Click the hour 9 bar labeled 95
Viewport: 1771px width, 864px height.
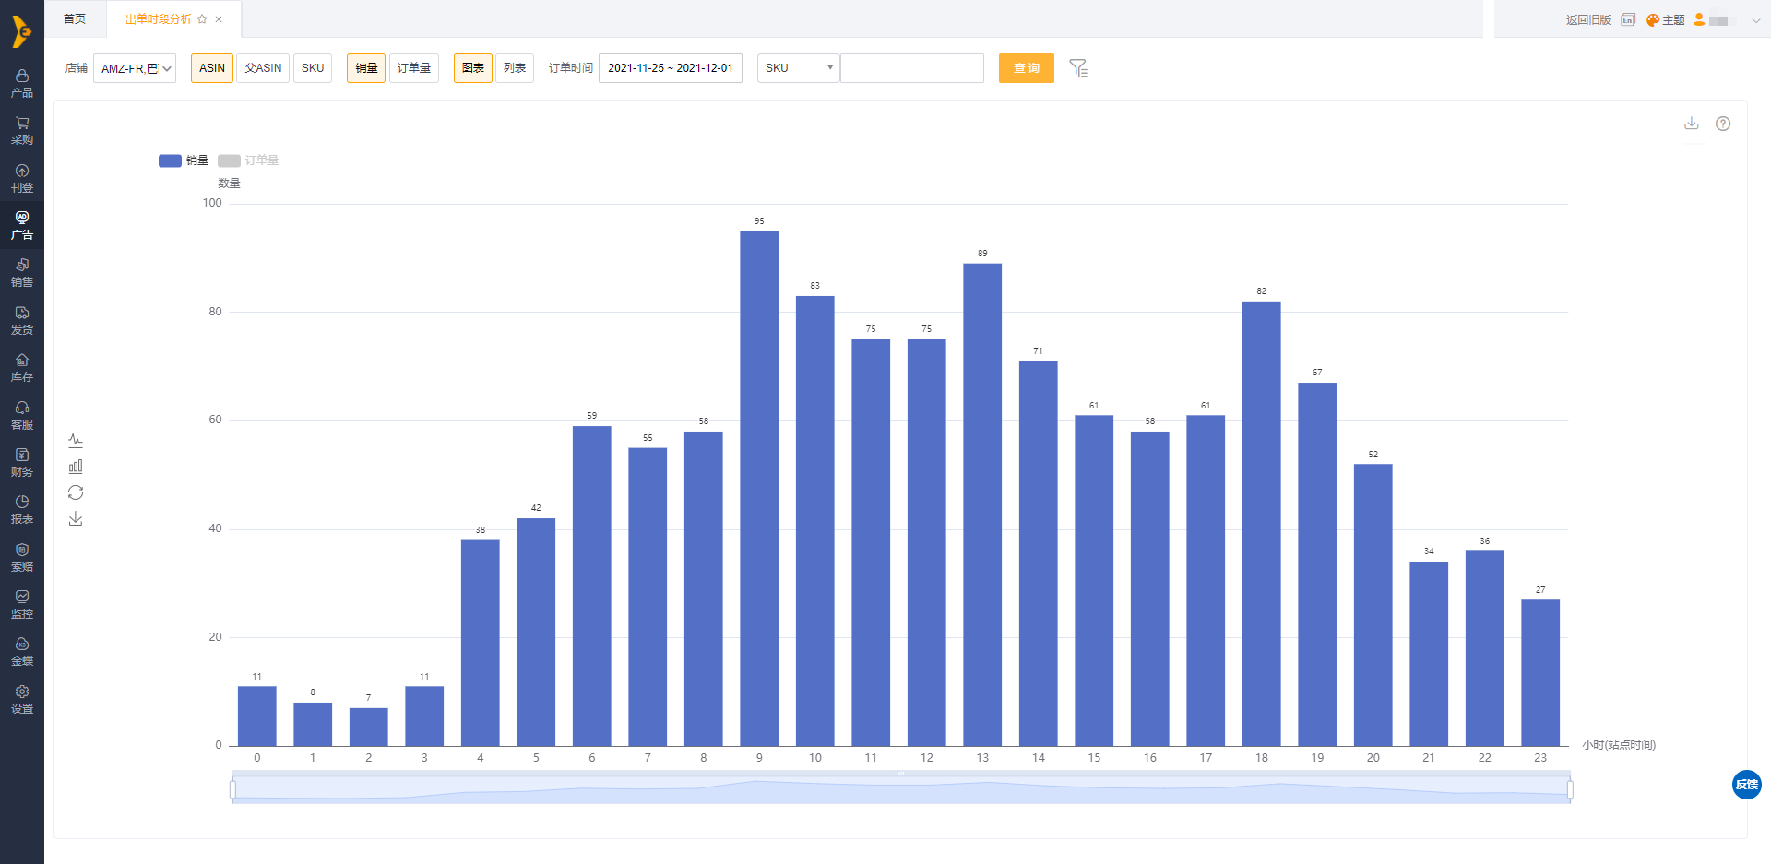point(759,488)
